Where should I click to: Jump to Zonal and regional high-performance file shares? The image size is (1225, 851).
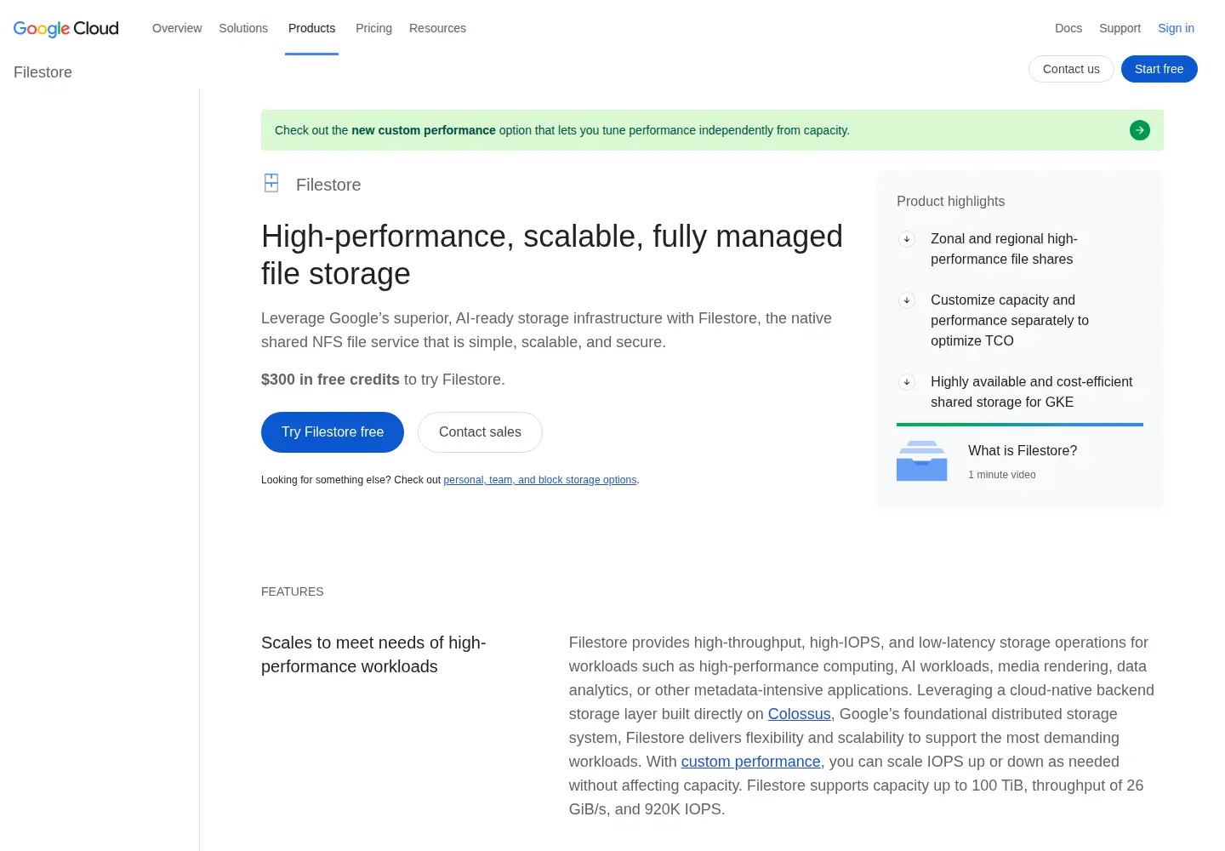tap(1004, 249)
